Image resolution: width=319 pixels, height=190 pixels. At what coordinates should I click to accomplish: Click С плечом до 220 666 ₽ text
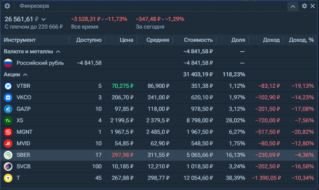(34, 27)
